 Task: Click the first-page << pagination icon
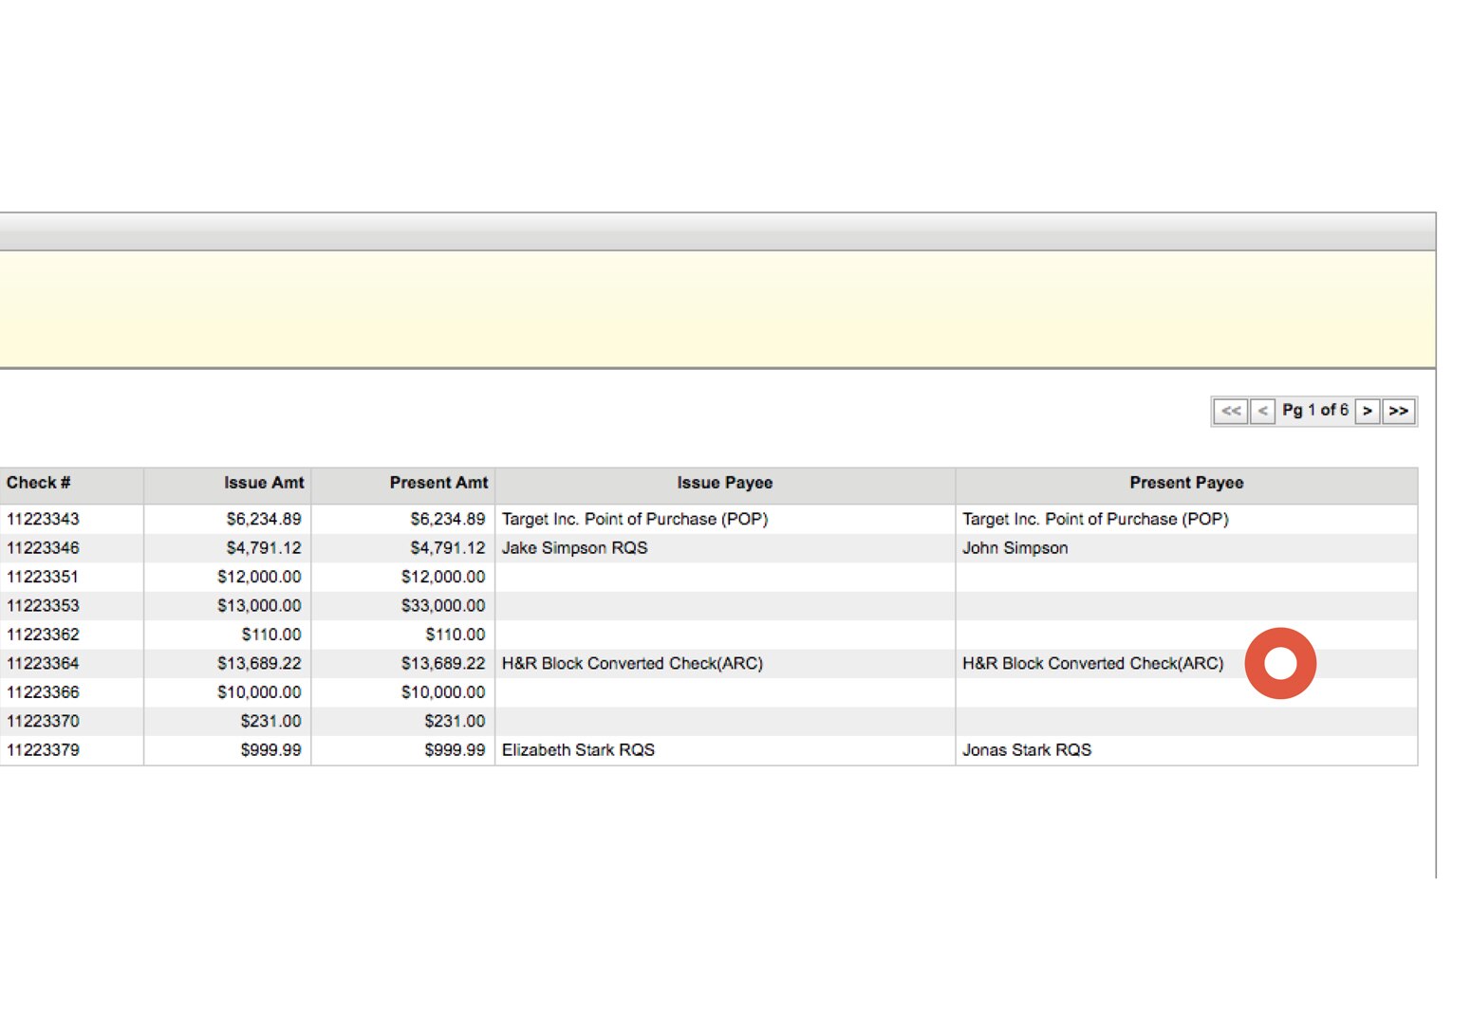[1231, 411]
